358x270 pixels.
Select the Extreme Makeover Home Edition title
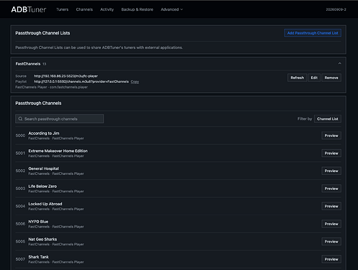pos(58,151)
